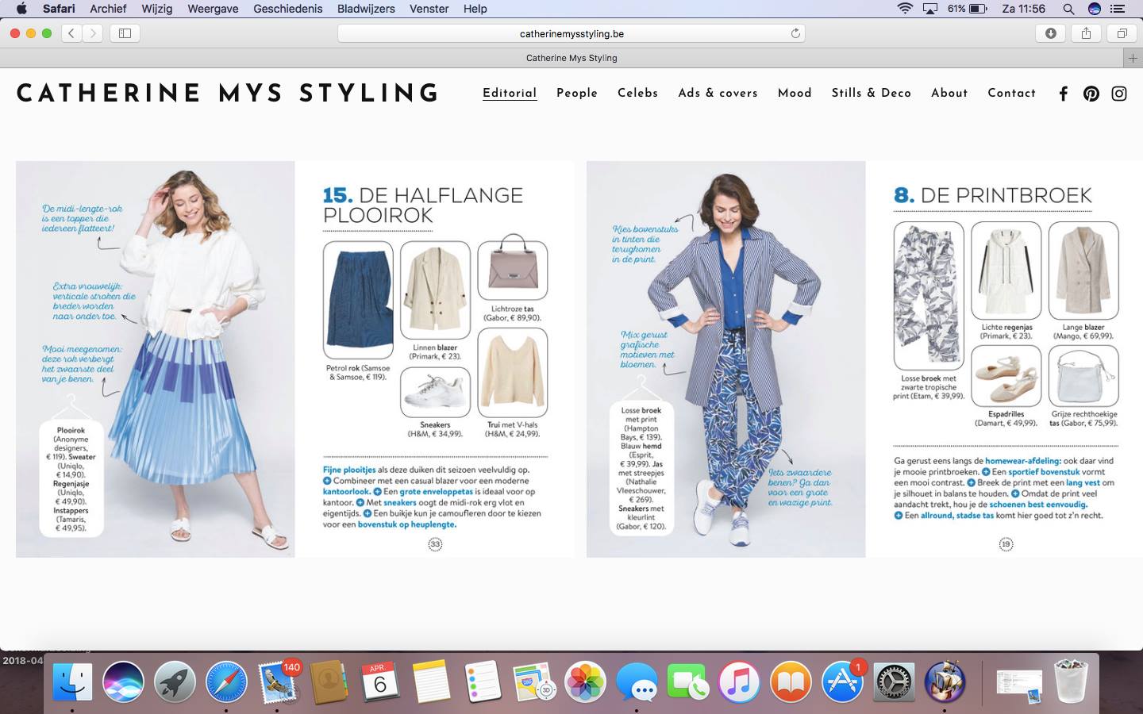Image resolution: width=1143 pixels, height=714 pixels.
Task: Open Contacts from the Dock
Action: 329,681
